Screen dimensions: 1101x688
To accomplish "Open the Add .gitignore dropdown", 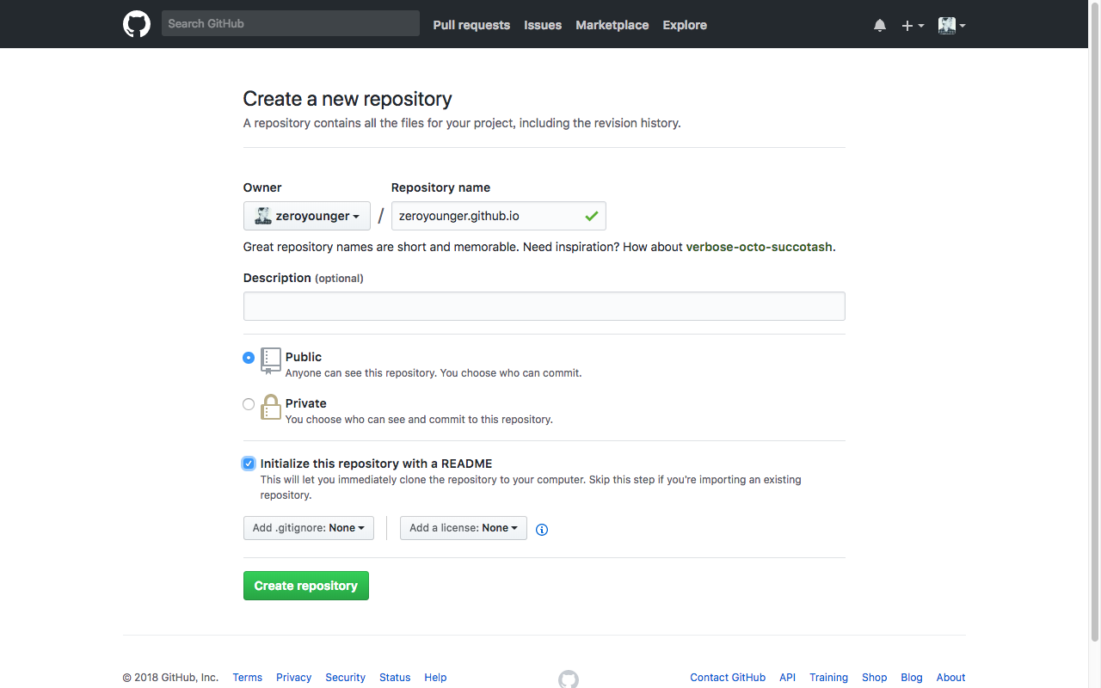I will (309, 528).
